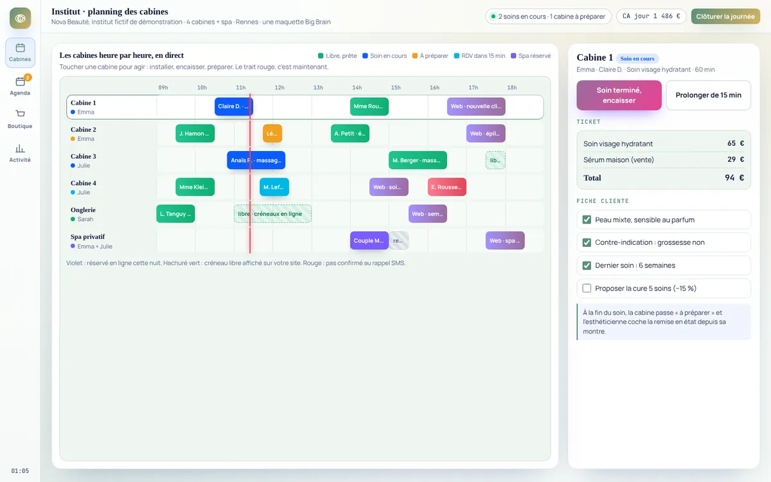Click the RDV dans 15 min legend entry
Viewport: 771px width, 482px height.
point(479,56)
